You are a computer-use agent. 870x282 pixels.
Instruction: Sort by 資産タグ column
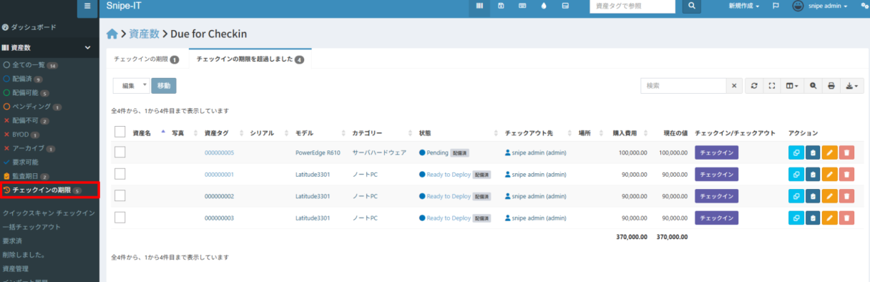[217, 133]
